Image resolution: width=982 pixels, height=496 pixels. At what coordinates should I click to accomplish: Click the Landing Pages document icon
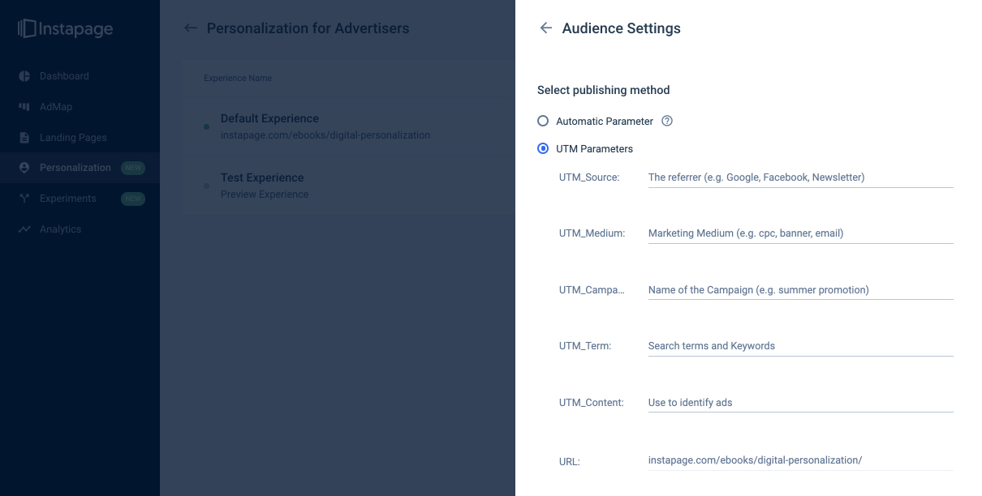(x=24, y=138)
